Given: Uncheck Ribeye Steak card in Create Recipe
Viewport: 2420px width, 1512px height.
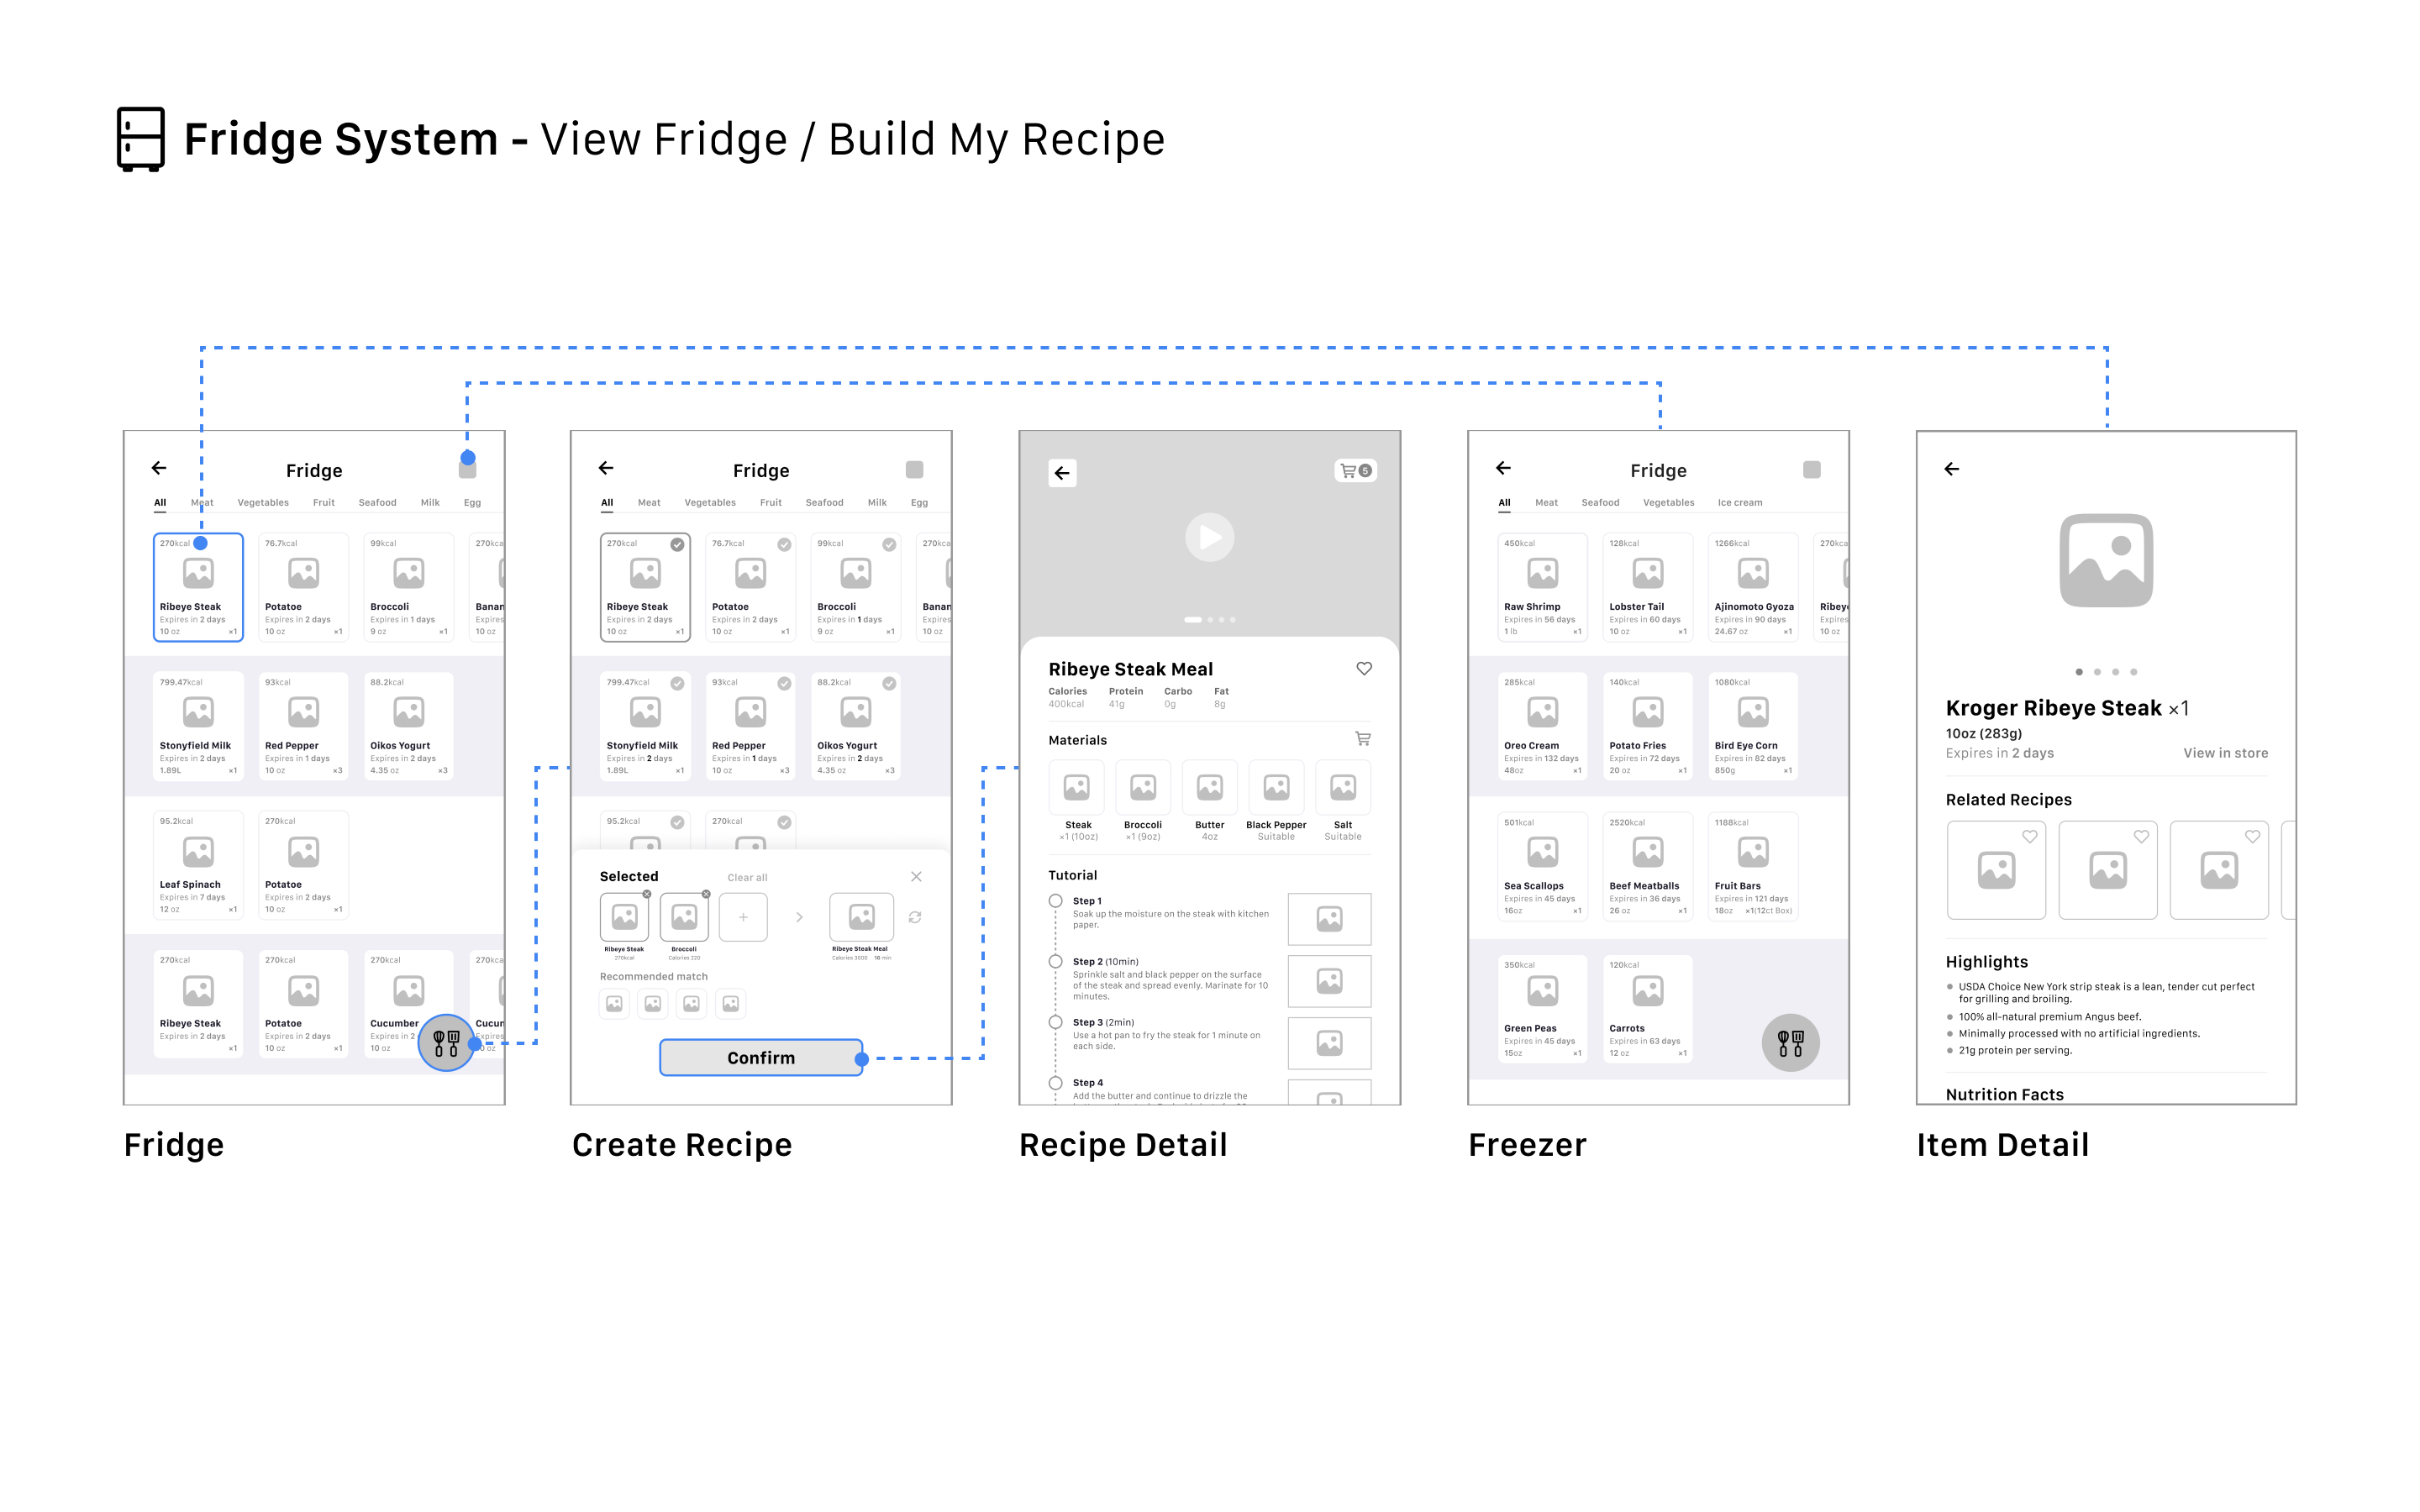Looking at the screenshot, I should [677, 545].
